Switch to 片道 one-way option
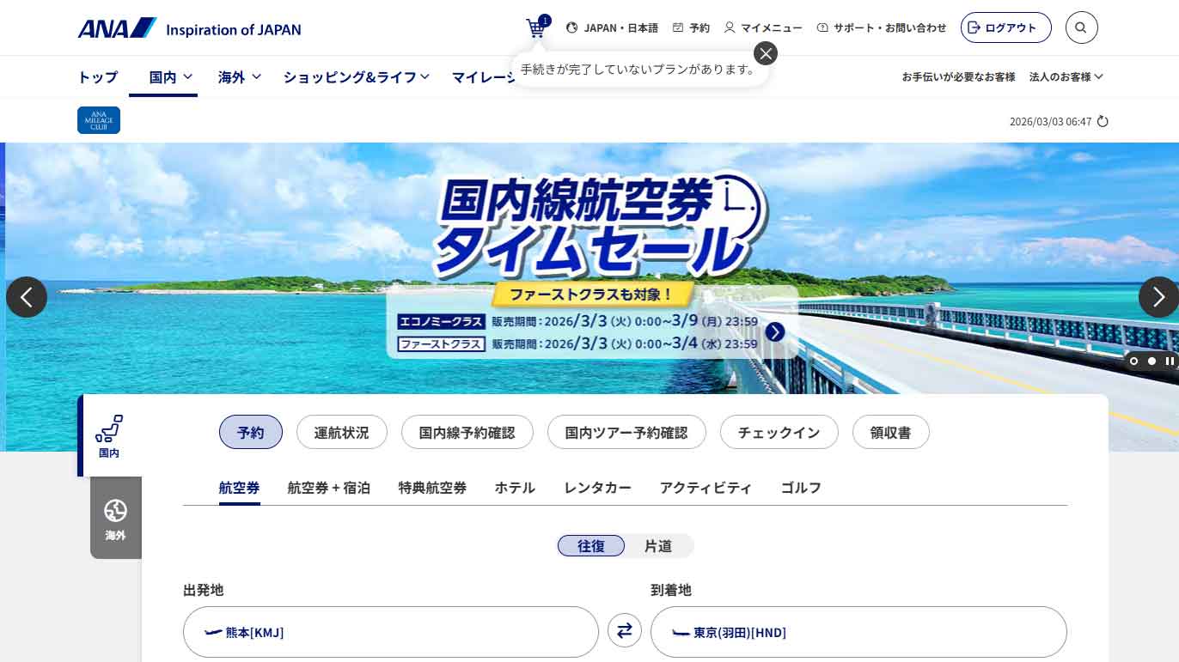Screen dimensions: 1179x662 point(658,546)
